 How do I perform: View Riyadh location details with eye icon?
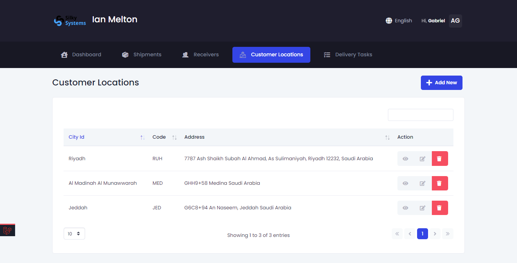click(x=405, y=159)
